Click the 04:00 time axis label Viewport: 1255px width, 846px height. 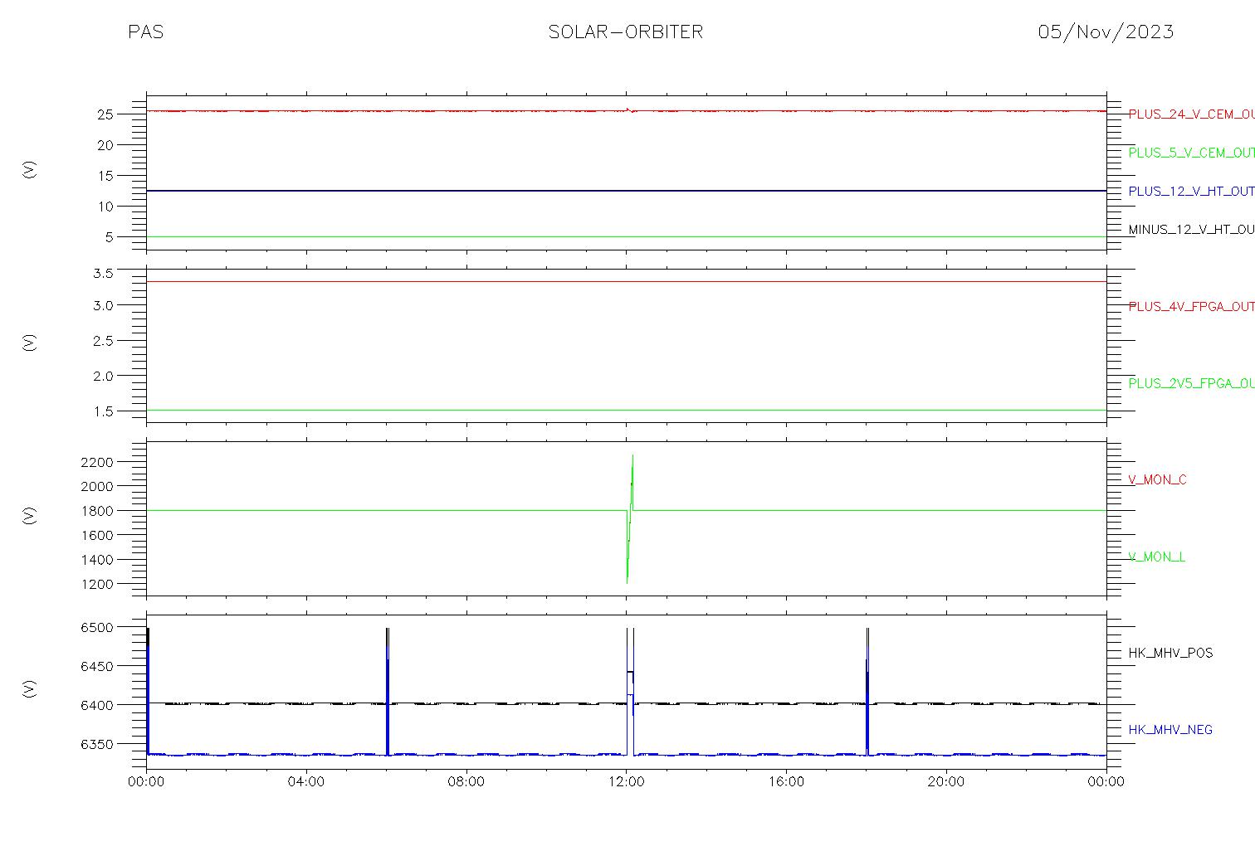[x=306, y=782]
